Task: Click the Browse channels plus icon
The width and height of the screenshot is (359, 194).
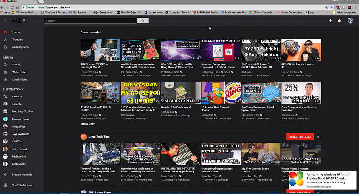Action: coord(5,175)
